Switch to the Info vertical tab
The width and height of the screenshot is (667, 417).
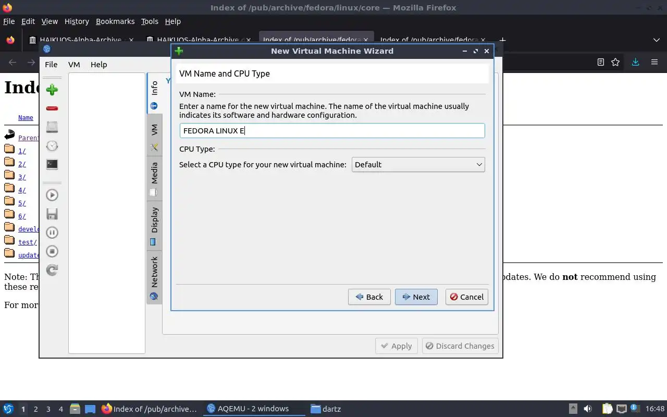(154, 94)
